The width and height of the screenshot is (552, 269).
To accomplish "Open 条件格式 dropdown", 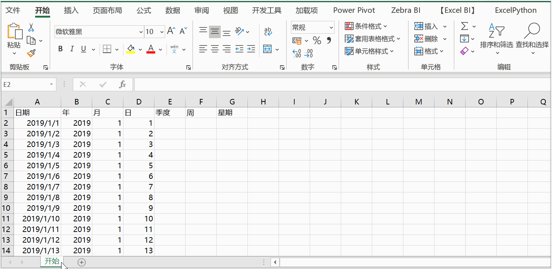I will pyautogui.click(x=366, y=26).
